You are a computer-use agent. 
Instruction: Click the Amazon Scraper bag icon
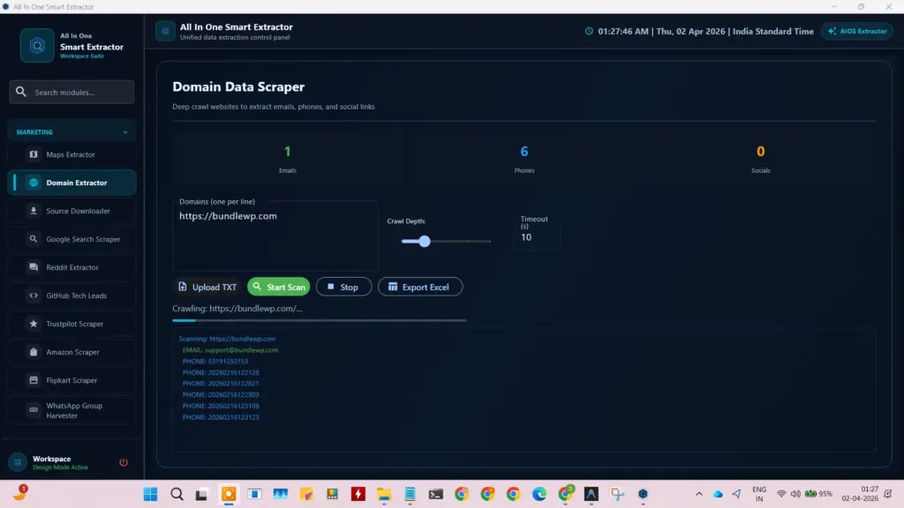pyautogui.click(x=34, y=352)
